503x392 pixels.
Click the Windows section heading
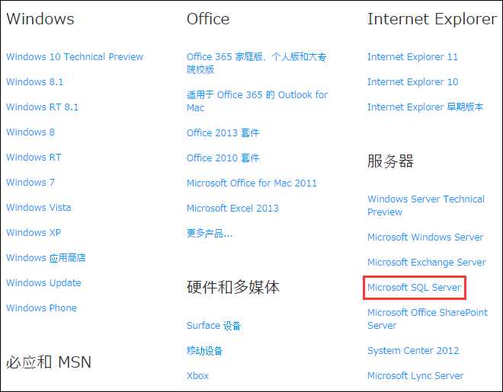pos(40,18)
